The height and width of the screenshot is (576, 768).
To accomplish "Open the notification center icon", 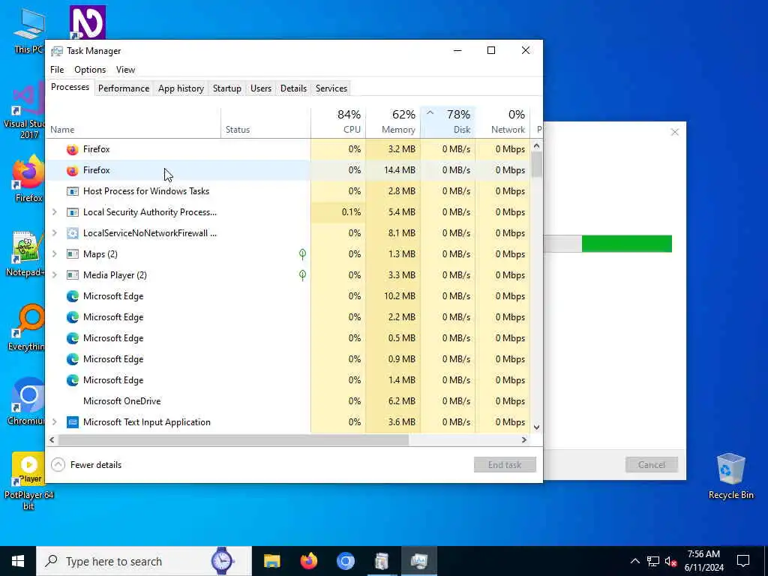I will pyautogui.click(x=743, y=561).
